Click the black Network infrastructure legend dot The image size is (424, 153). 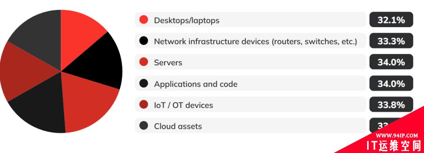144,41
